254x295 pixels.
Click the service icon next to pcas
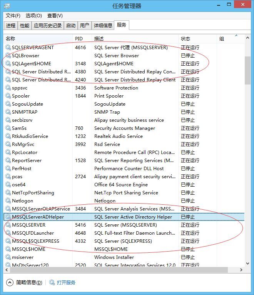pyautogui.click(x=8, y=177)
